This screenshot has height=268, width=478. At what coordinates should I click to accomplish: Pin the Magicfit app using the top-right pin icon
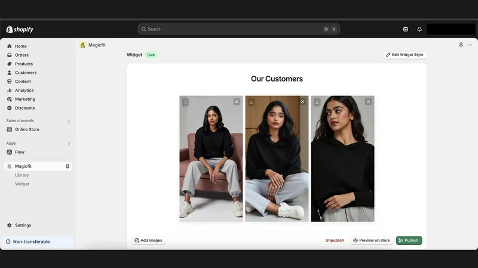coord(461,45)
